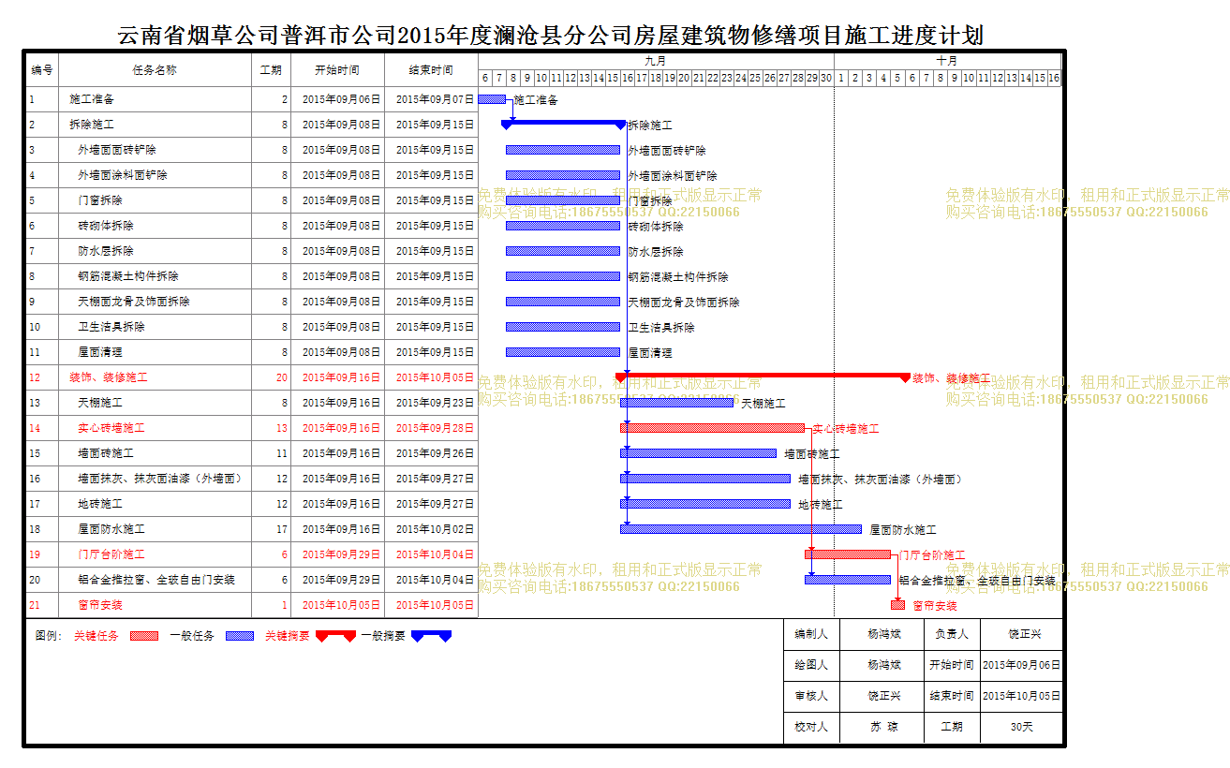Click the red 关键摘要 legend marker

(335, 636)
